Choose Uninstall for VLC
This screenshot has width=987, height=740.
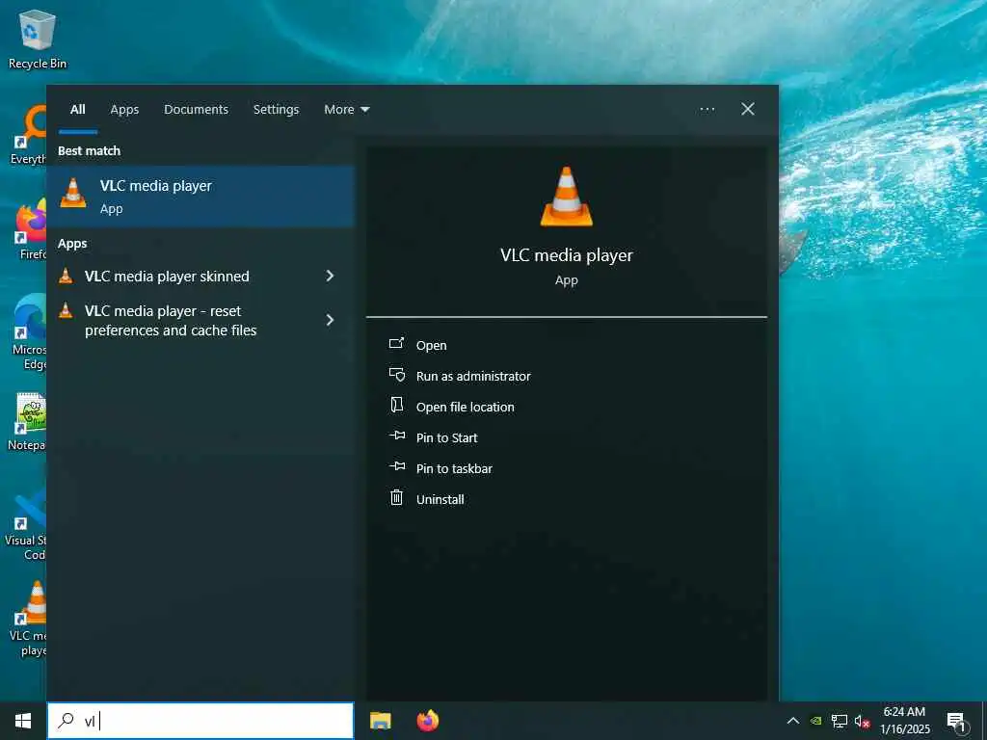[440, 499]
